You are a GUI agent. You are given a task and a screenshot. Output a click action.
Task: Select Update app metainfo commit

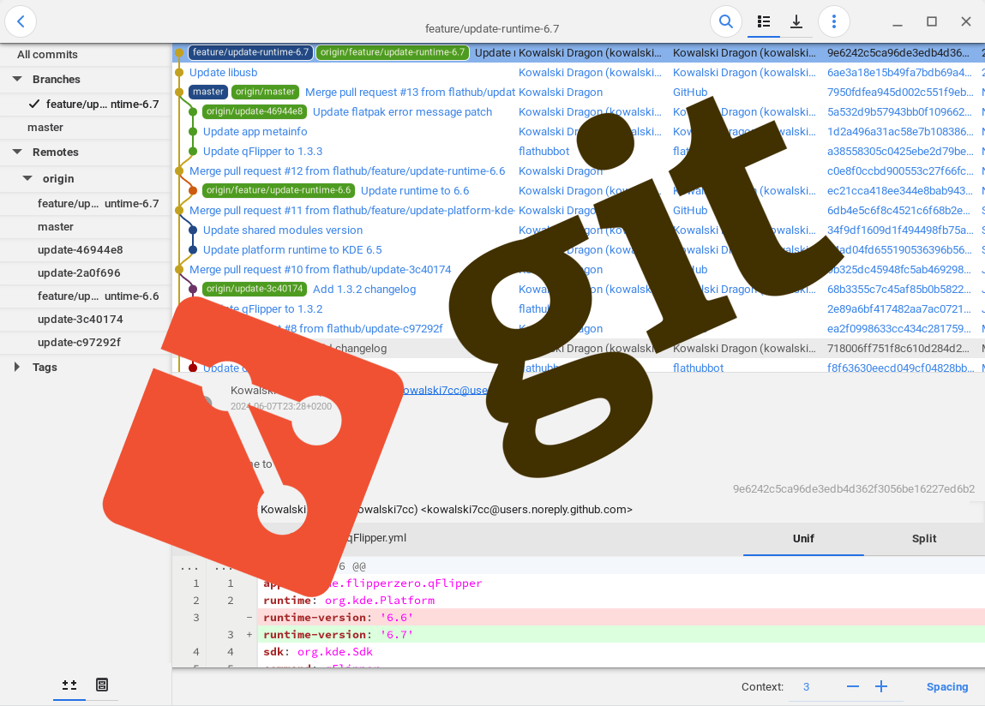coord(255,131)
